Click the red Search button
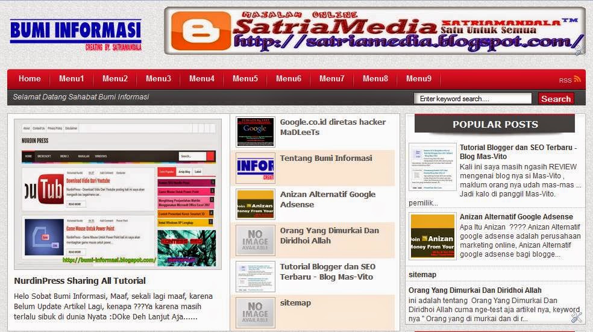 coord(556,99)
